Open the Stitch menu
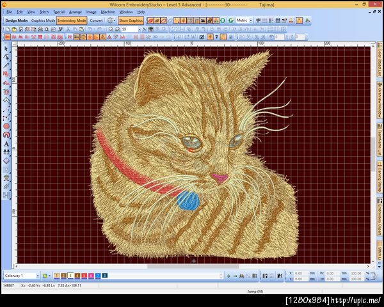 tap(44, 12)
